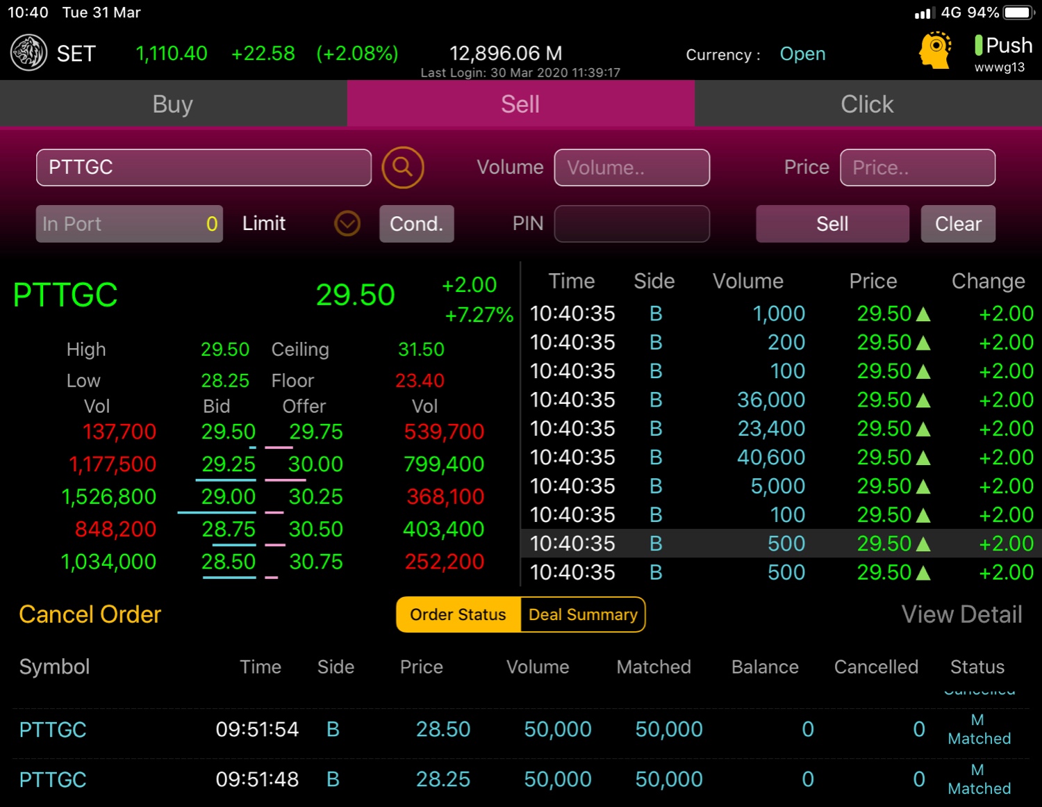Select the 29.25 bid price row
This screenshot has width=1042, height=807.
228,464
